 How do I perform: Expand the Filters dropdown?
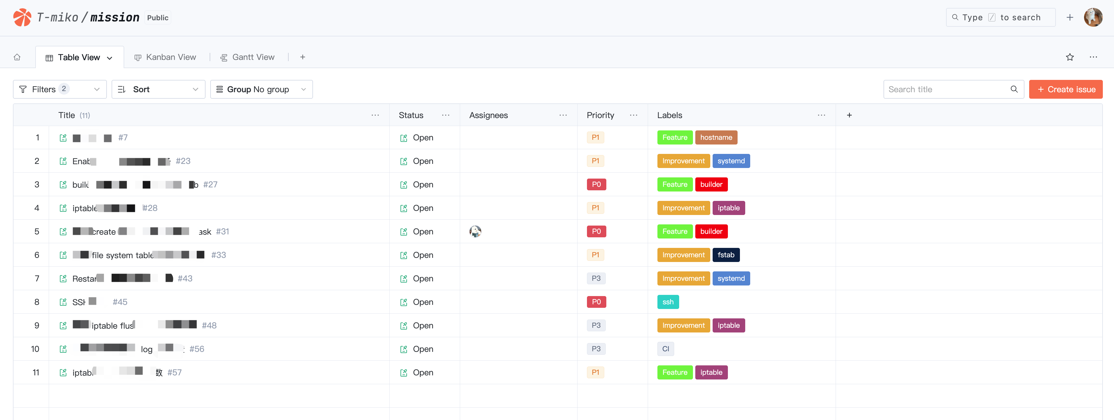pyautogui.click(x=60, y=89)
